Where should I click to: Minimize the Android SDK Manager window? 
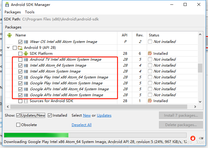(172, 4)
